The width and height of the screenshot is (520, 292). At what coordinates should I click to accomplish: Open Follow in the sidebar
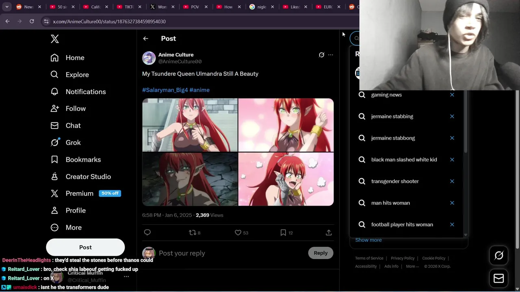pos(68,109)
